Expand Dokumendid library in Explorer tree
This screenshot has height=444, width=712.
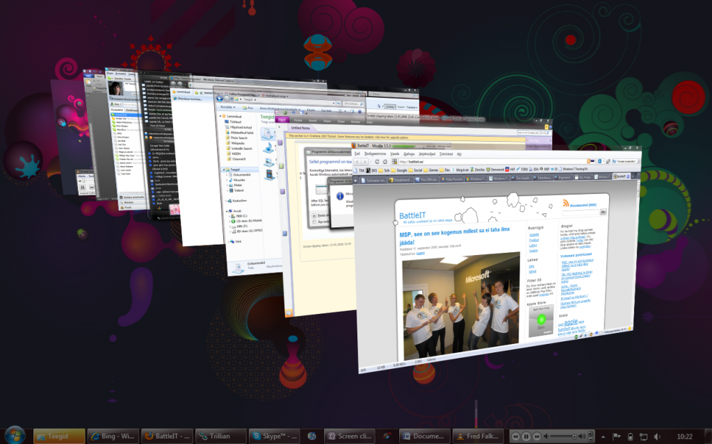coord(227,175)
